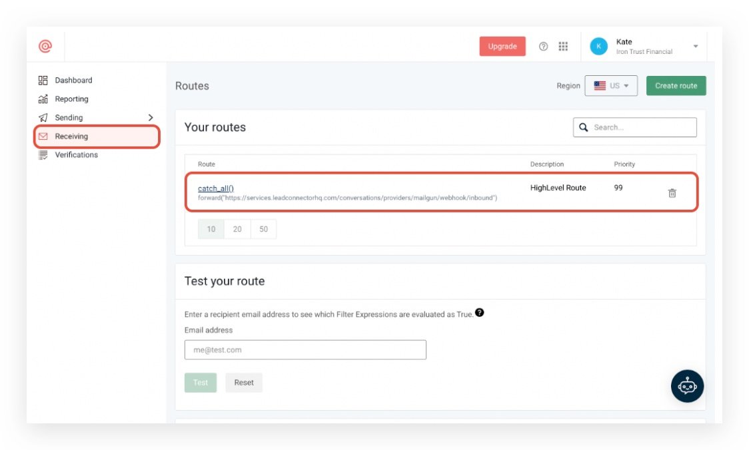Show 20 routes per page
Image resolution: width=749 pixels, height=450 pixels.
point(237,229)
